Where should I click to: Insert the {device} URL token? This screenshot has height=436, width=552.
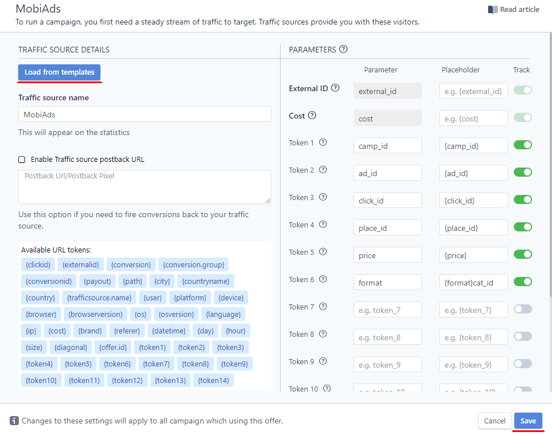tap(231, 298)
